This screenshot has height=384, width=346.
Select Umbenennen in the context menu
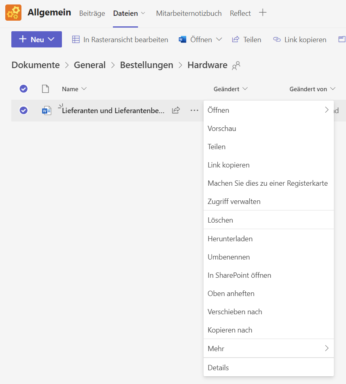229,257
